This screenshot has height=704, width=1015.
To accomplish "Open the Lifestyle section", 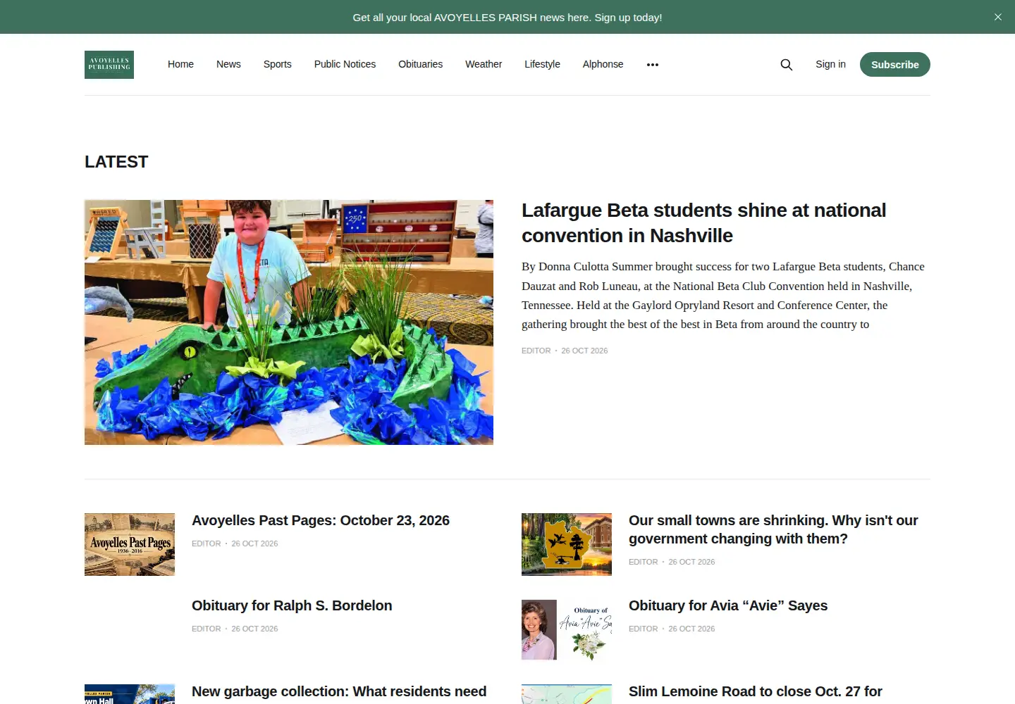I will 542,64.
